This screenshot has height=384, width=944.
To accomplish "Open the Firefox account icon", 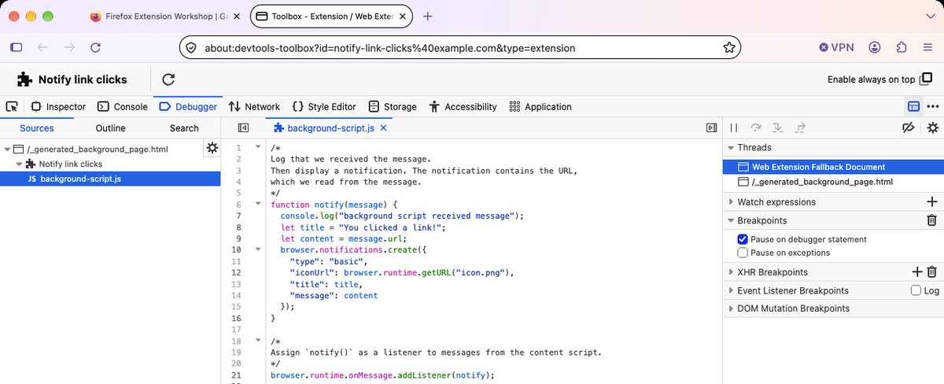I will [875, 47].
